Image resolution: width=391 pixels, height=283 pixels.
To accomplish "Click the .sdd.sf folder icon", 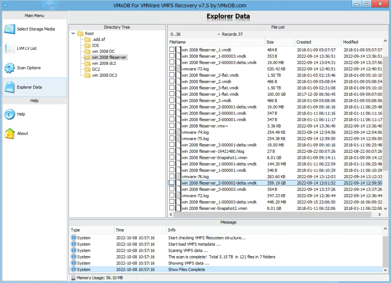I will tap(87, 39).
